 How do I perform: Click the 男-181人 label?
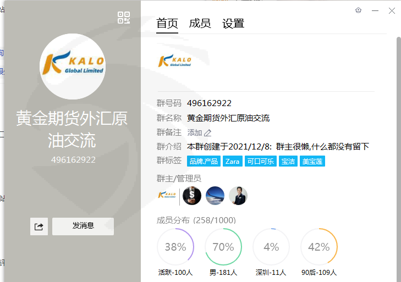223,273
